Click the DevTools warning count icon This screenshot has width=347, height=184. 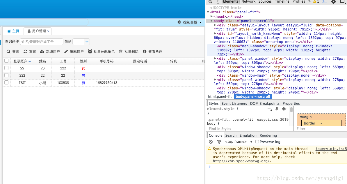pyautogui.click(x=316, y=1)
